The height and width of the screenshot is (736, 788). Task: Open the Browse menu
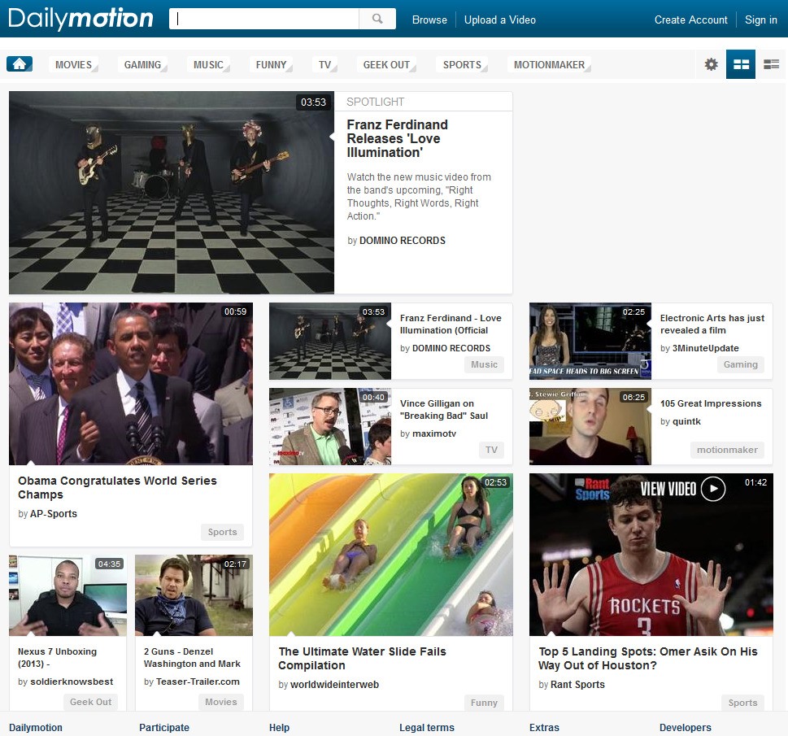pyautogui.click(x=429, y=20)
